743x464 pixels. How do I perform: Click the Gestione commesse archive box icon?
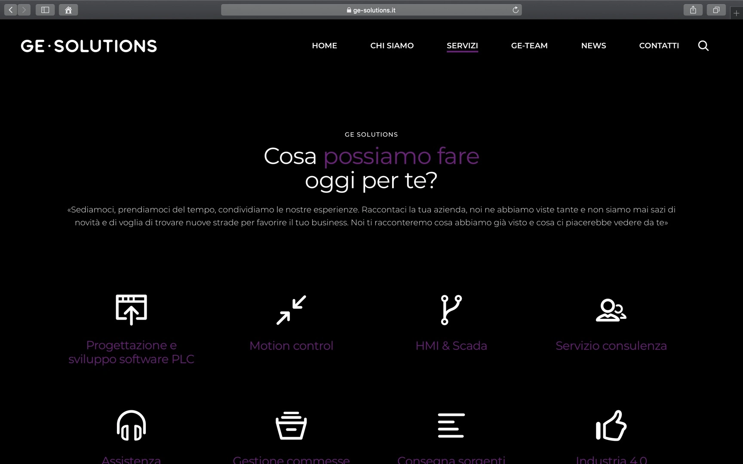(x=291, y=426)
